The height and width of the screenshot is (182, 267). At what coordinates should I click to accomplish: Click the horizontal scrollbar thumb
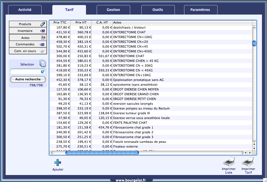click(102, 153)
